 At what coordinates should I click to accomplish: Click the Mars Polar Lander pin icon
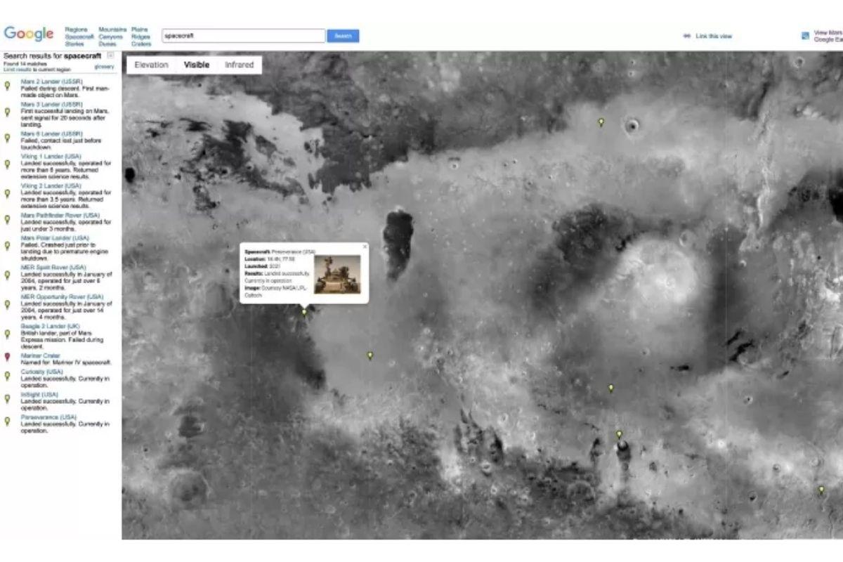point(7,245)
